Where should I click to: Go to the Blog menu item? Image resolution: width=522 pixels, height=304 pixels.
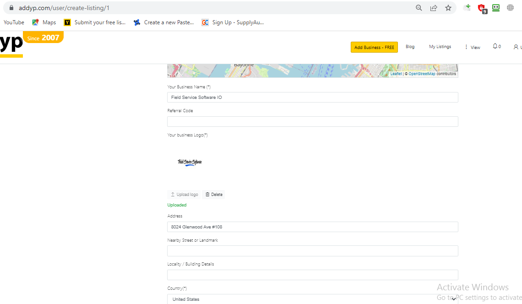(410, 47)
